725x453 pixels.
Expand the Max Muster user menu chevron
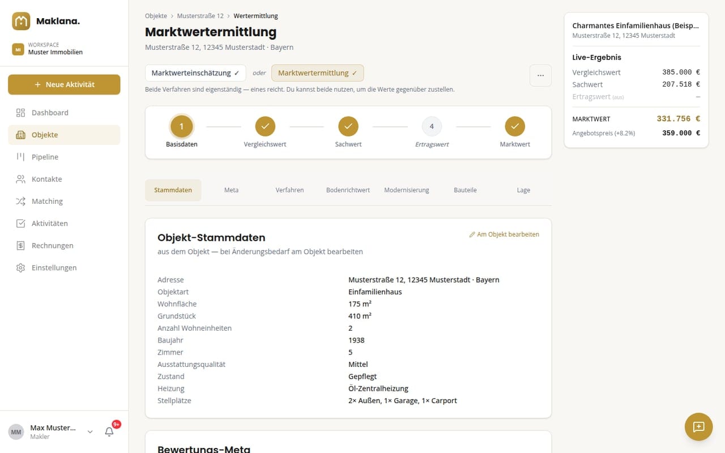click(x=89, y=432)
